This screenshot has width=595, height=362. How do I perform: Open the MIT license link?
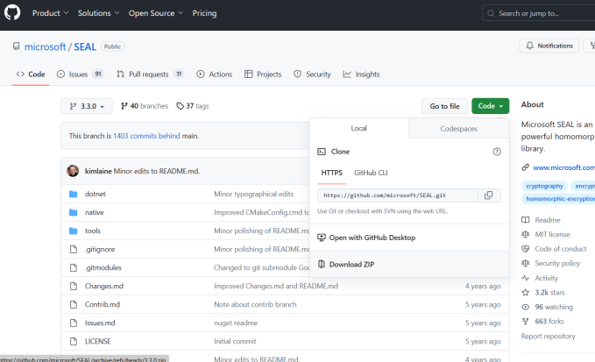(552, 235)
